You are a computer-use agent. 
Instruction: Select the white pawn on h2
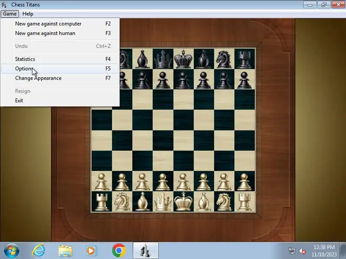(x=244, y=182)
